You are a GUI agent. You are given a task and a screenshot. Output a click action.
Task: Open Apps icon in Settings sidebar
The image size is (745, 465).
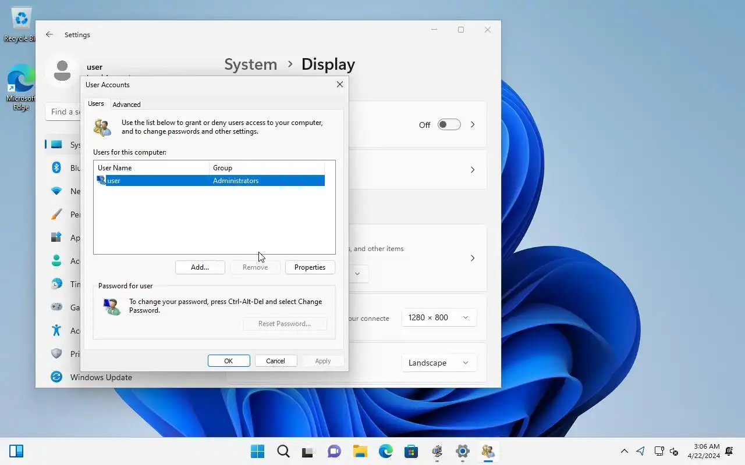tap(56, 238)
